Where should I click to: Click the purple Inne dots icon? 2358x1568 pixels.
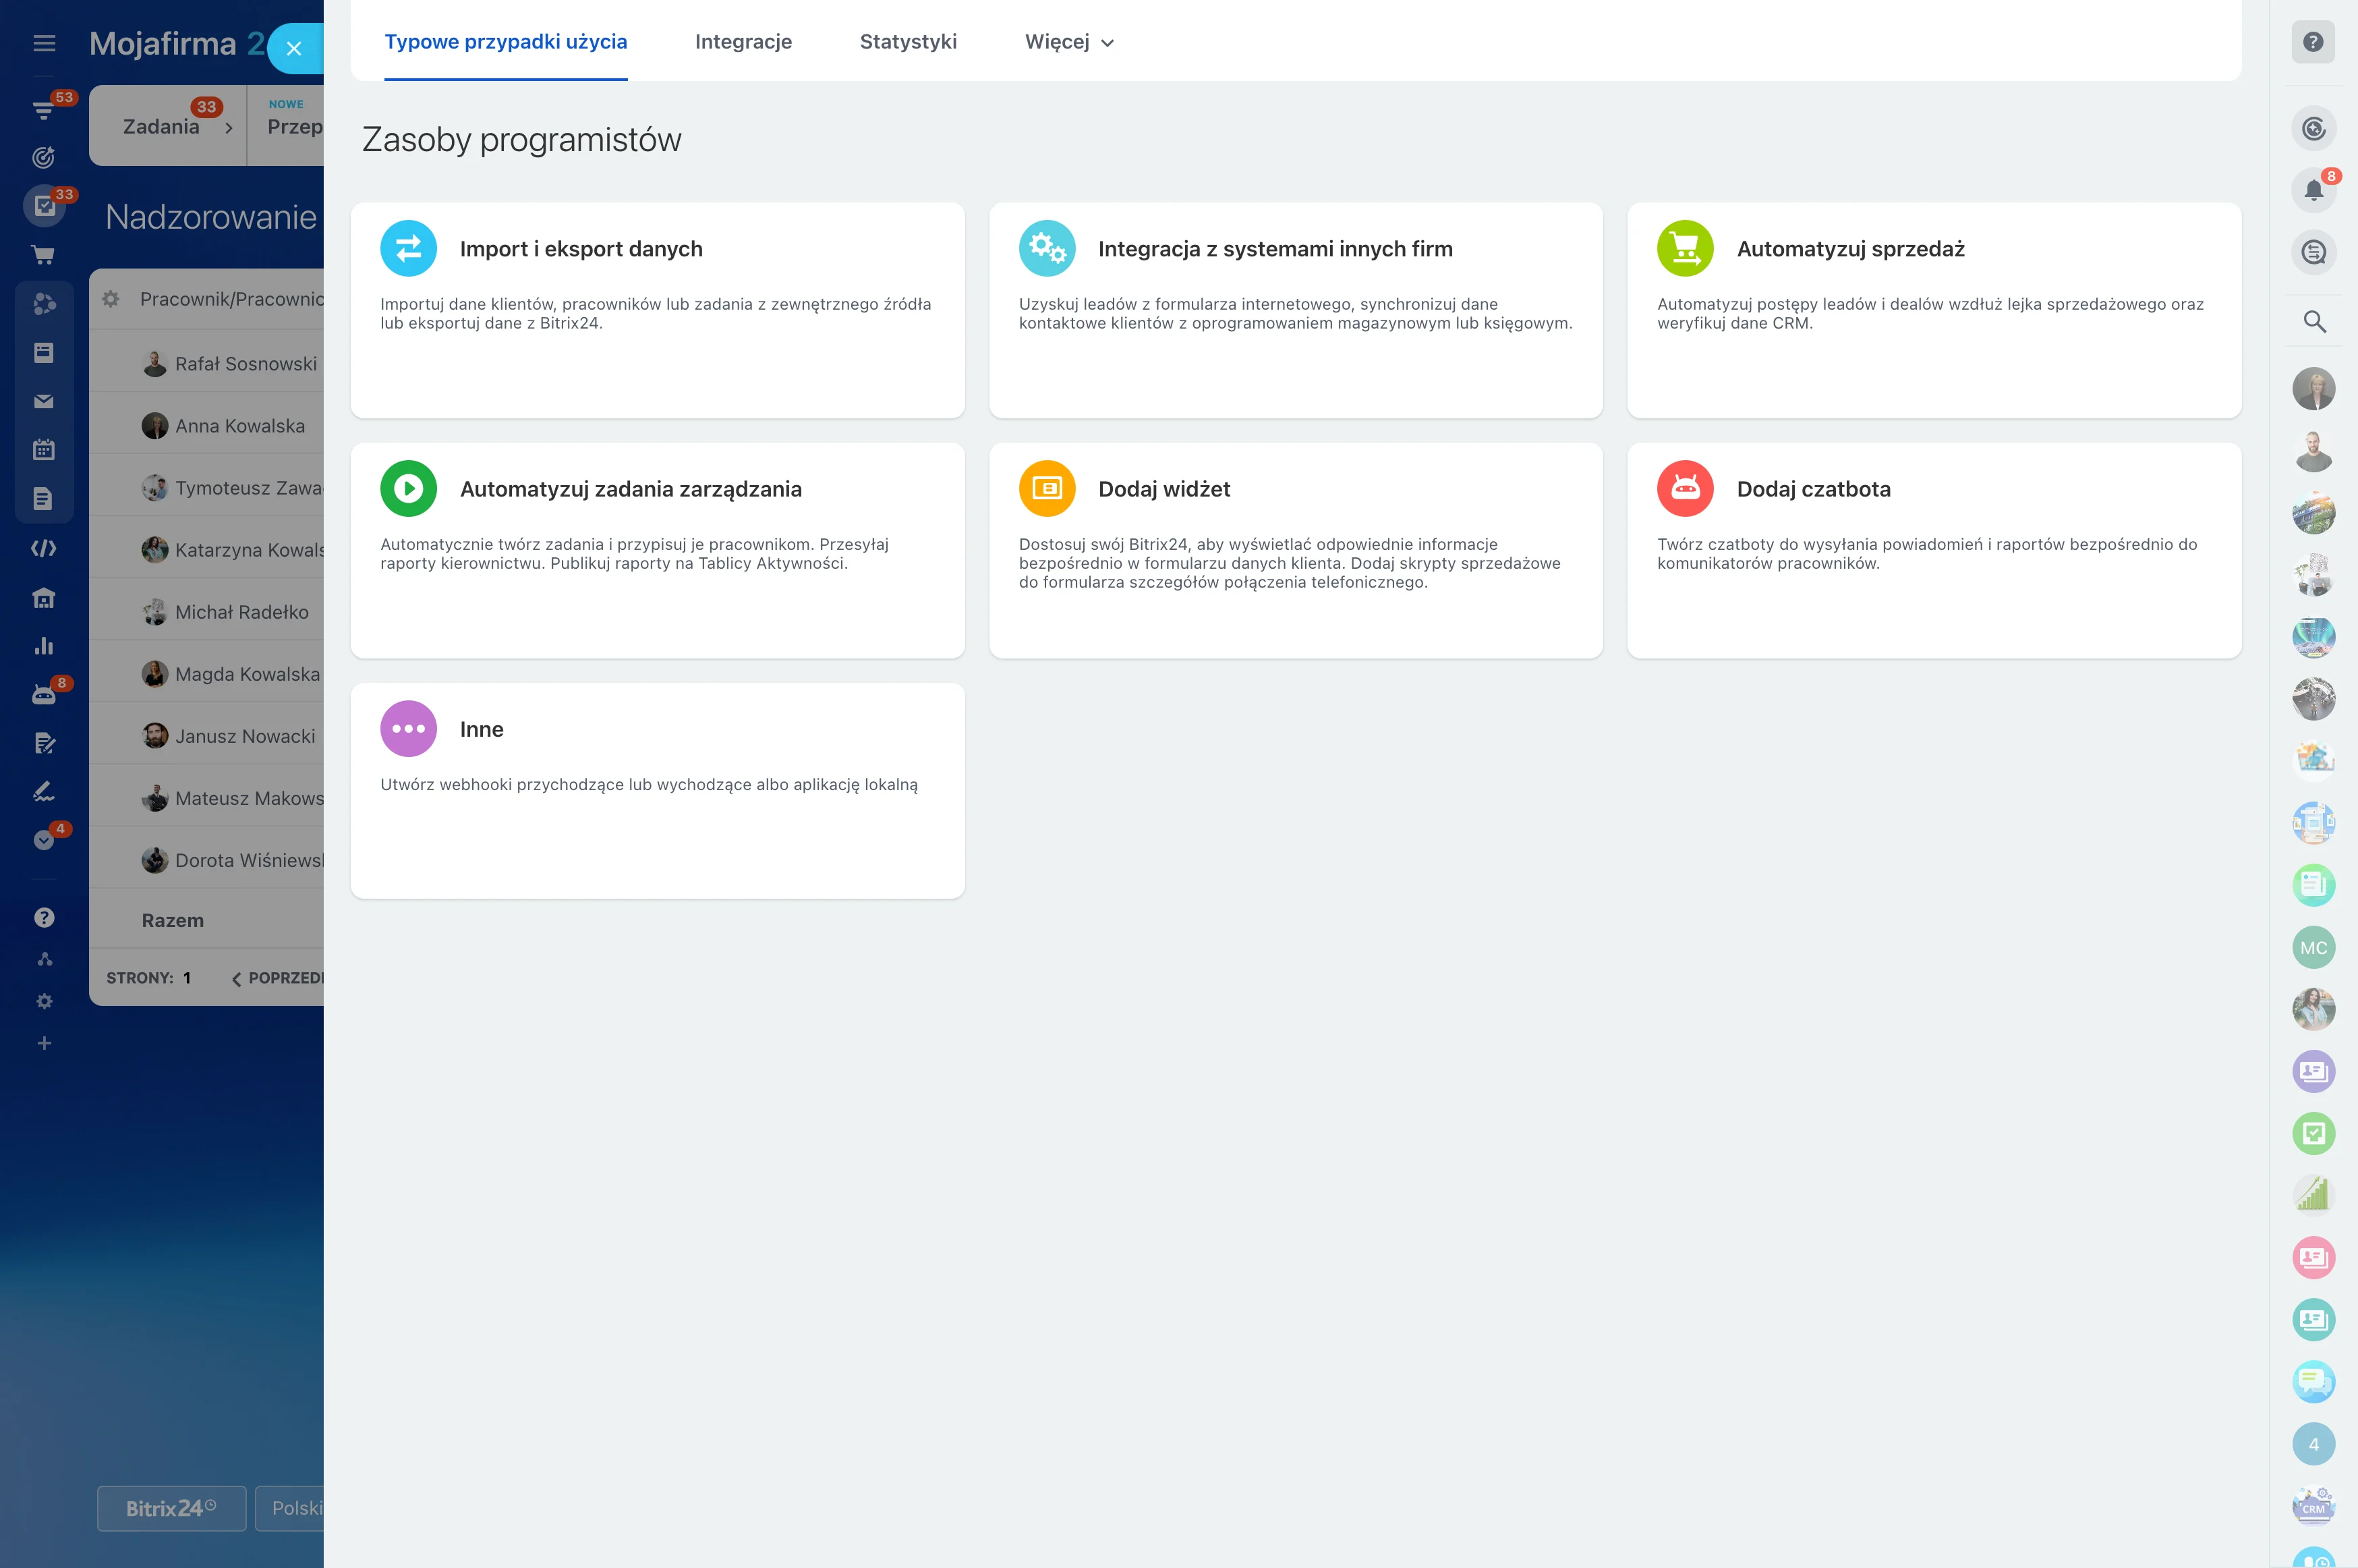(408, 728)
